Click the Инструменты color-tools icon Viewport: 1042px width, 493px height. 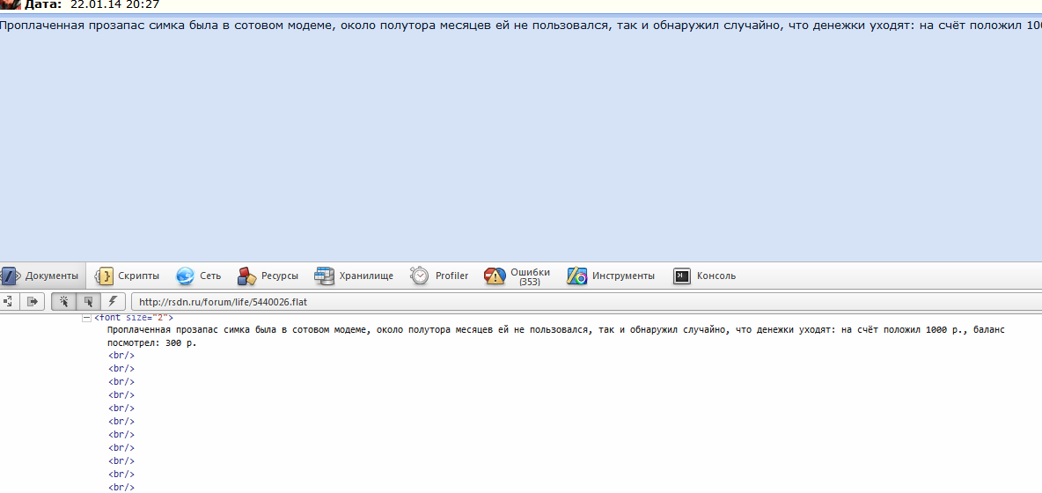tap(577, 276)
